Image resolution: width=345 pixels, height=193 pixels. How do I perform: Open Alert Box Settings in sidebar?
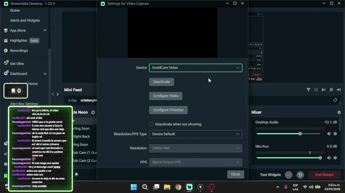tap(24, 104)
